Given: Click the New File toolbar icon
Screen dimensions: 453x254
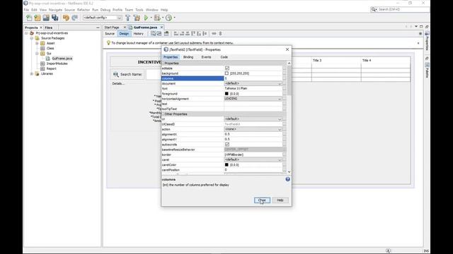Looking at the screenshot, I should [x=29, y=18].
